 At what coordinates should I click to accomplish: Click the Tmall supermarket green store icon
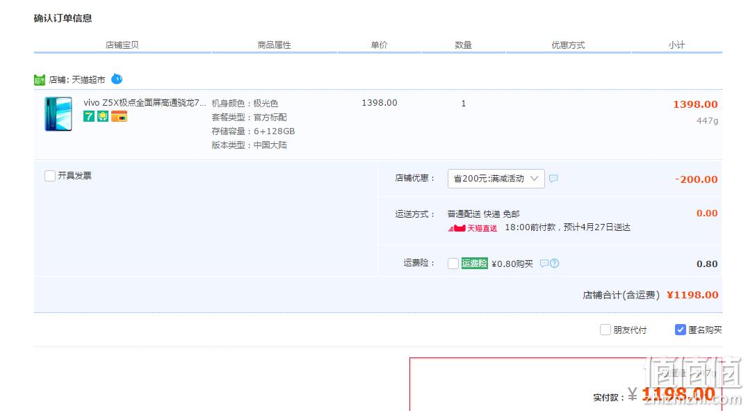point(40,80)
